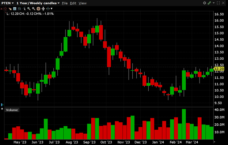
Task: Close the quote line with small red x
Action: pos(5,13)
